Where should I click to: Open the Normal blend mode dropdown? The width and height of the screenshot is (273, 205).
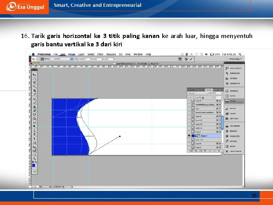(x=198, y=93)
